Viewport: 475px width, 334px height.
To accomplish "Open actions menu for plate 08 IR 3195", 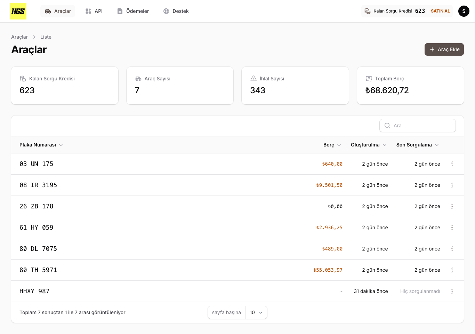I will click(x=452, y=185).
